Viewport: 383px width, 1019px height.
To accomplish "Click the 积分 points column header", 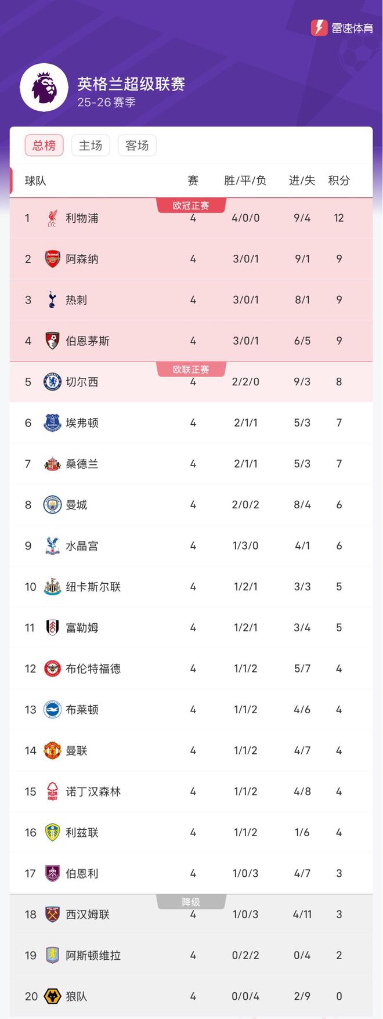I will 339,180.
